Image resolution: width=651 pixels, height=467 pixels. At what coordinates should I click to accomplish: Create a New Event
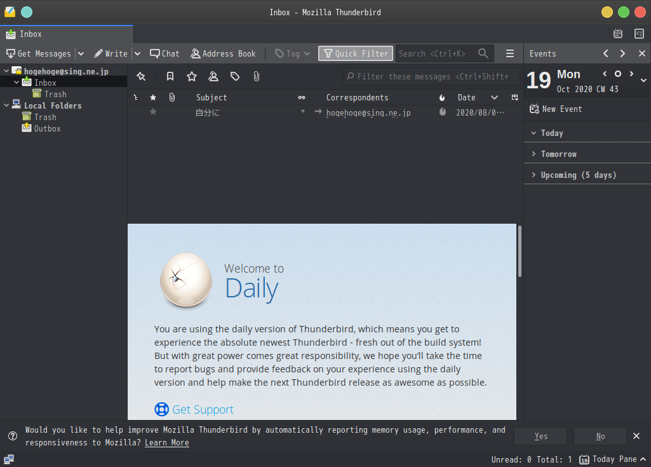point(556,109)
